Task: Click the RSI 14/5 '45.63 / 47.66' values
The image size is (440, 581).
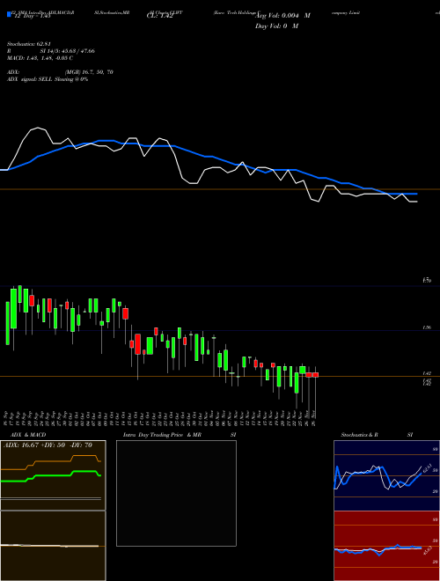Action: (x=78, y=51)
